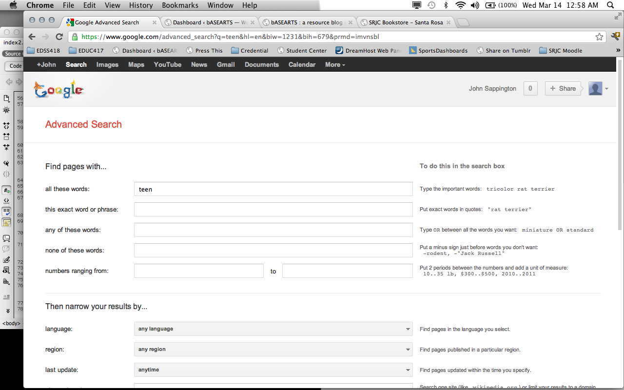Open EDSS418 bookmark folder

[x=44, y=50]
